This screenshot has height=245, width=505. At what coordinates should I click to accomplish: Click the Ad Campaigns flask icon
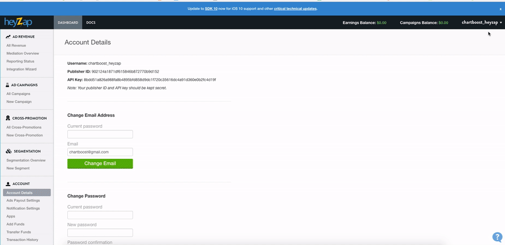tap(8, 85)
